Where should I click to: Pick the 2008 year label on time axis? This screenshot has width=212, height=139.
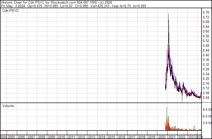[42, 137]
